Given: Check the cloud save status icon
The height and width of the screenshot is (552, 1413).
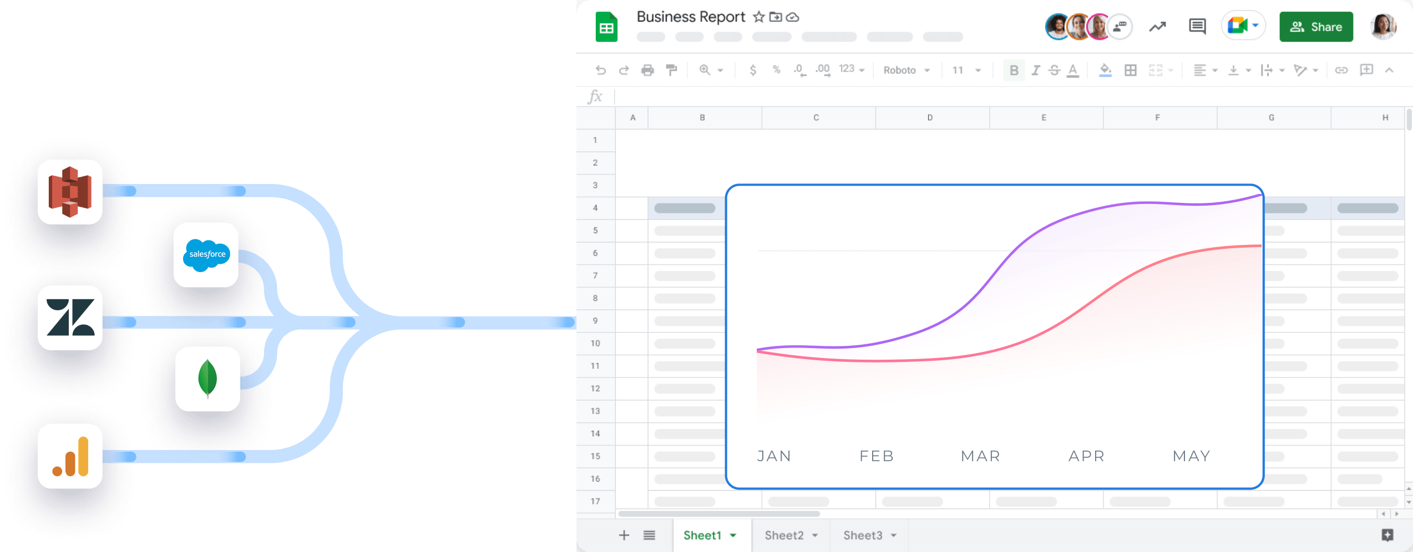Looking at the screenshot, I should pyautogui.click(x=793, y=17).
